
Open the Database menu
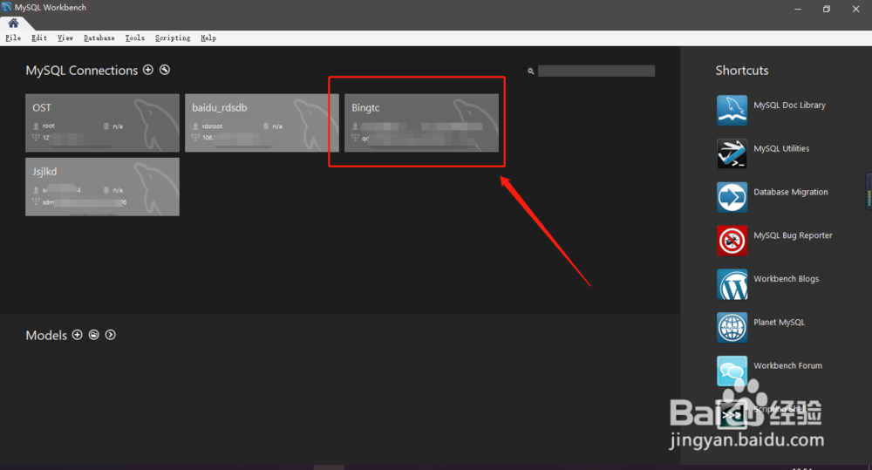(x=99, y=37)
